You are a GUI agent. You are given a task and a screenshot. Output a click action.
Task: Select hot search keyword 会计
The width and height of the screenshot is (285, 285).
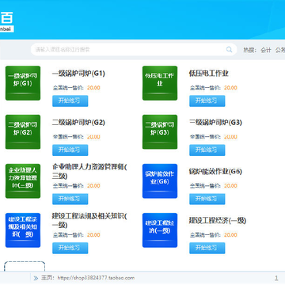pyautogui.click(x=266, y=50)
